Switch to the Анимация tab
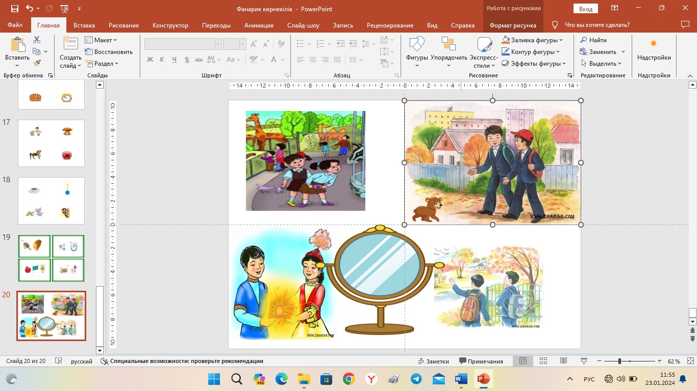The width and height of the screenshot is (697, 391). coord(259,25)
